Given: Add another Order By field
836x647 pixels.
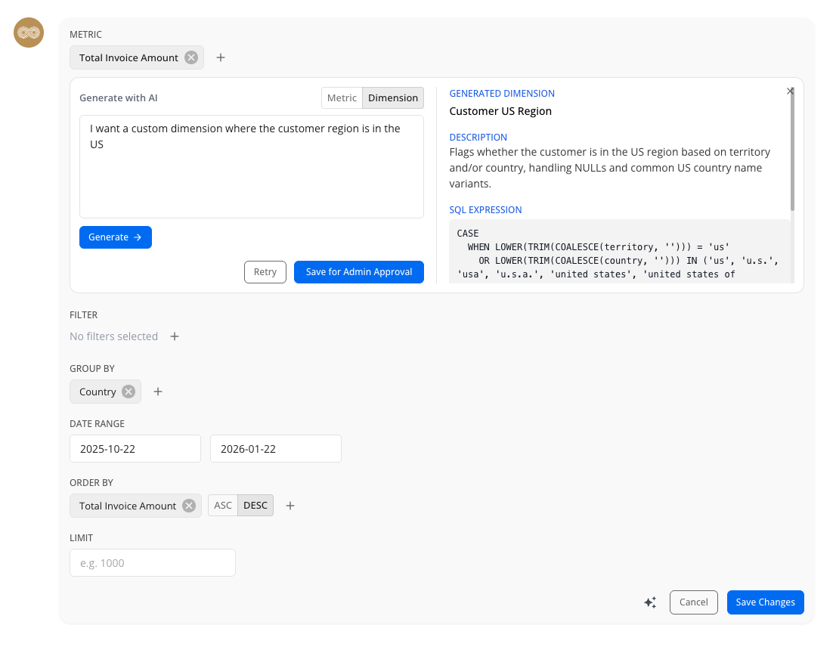Looking at the screenshot, I should [290, 506].
